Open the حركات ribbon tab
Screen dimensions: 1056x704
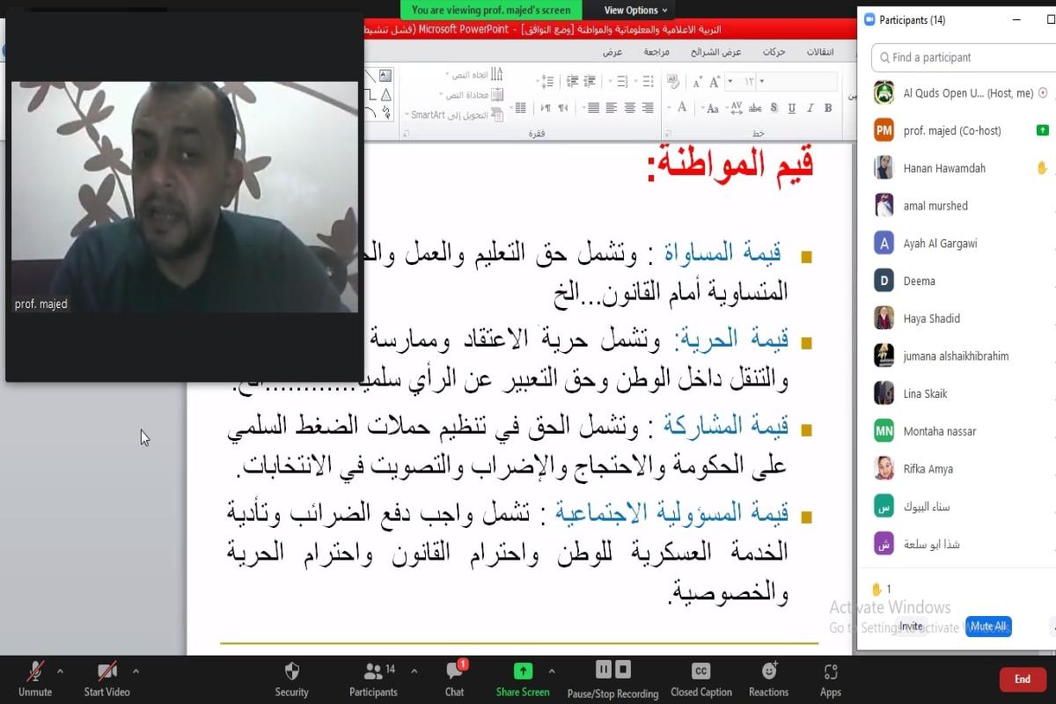774,52
